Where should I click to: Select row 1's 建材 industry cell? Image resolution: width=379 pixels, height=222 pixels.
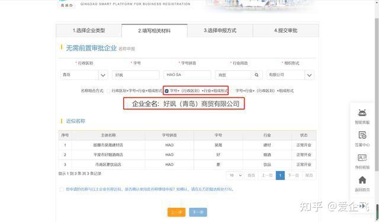[x=267, y=145]
